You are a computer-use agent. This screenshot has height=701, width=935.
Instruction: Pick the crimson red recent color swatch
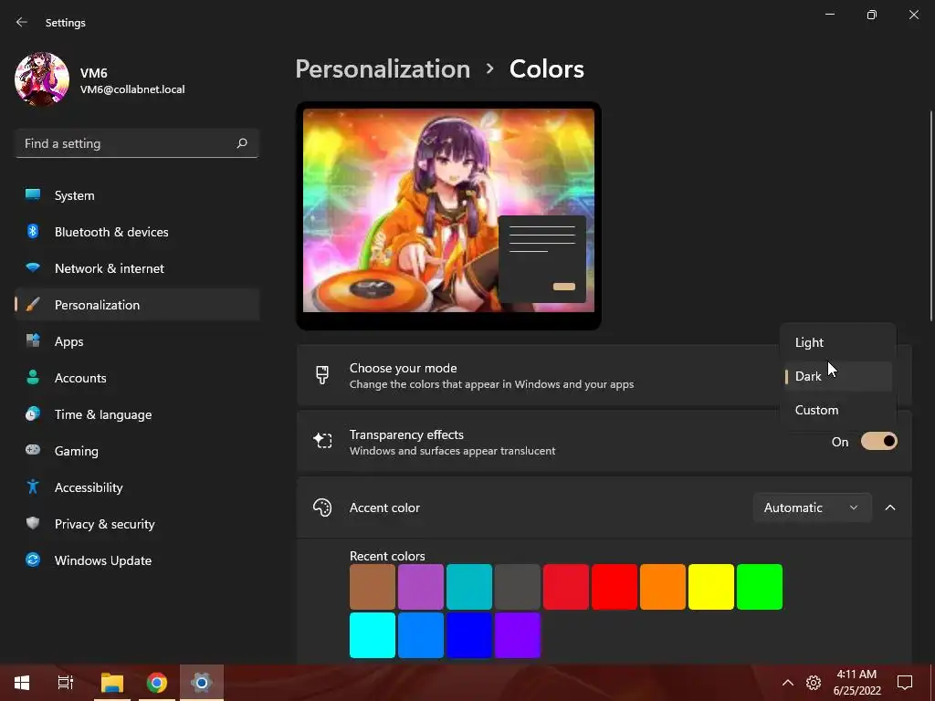point(566,587)
